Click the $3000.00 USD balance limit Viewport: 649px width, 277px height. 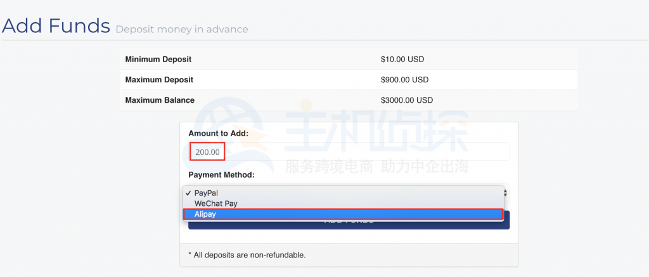pos(407,100)
